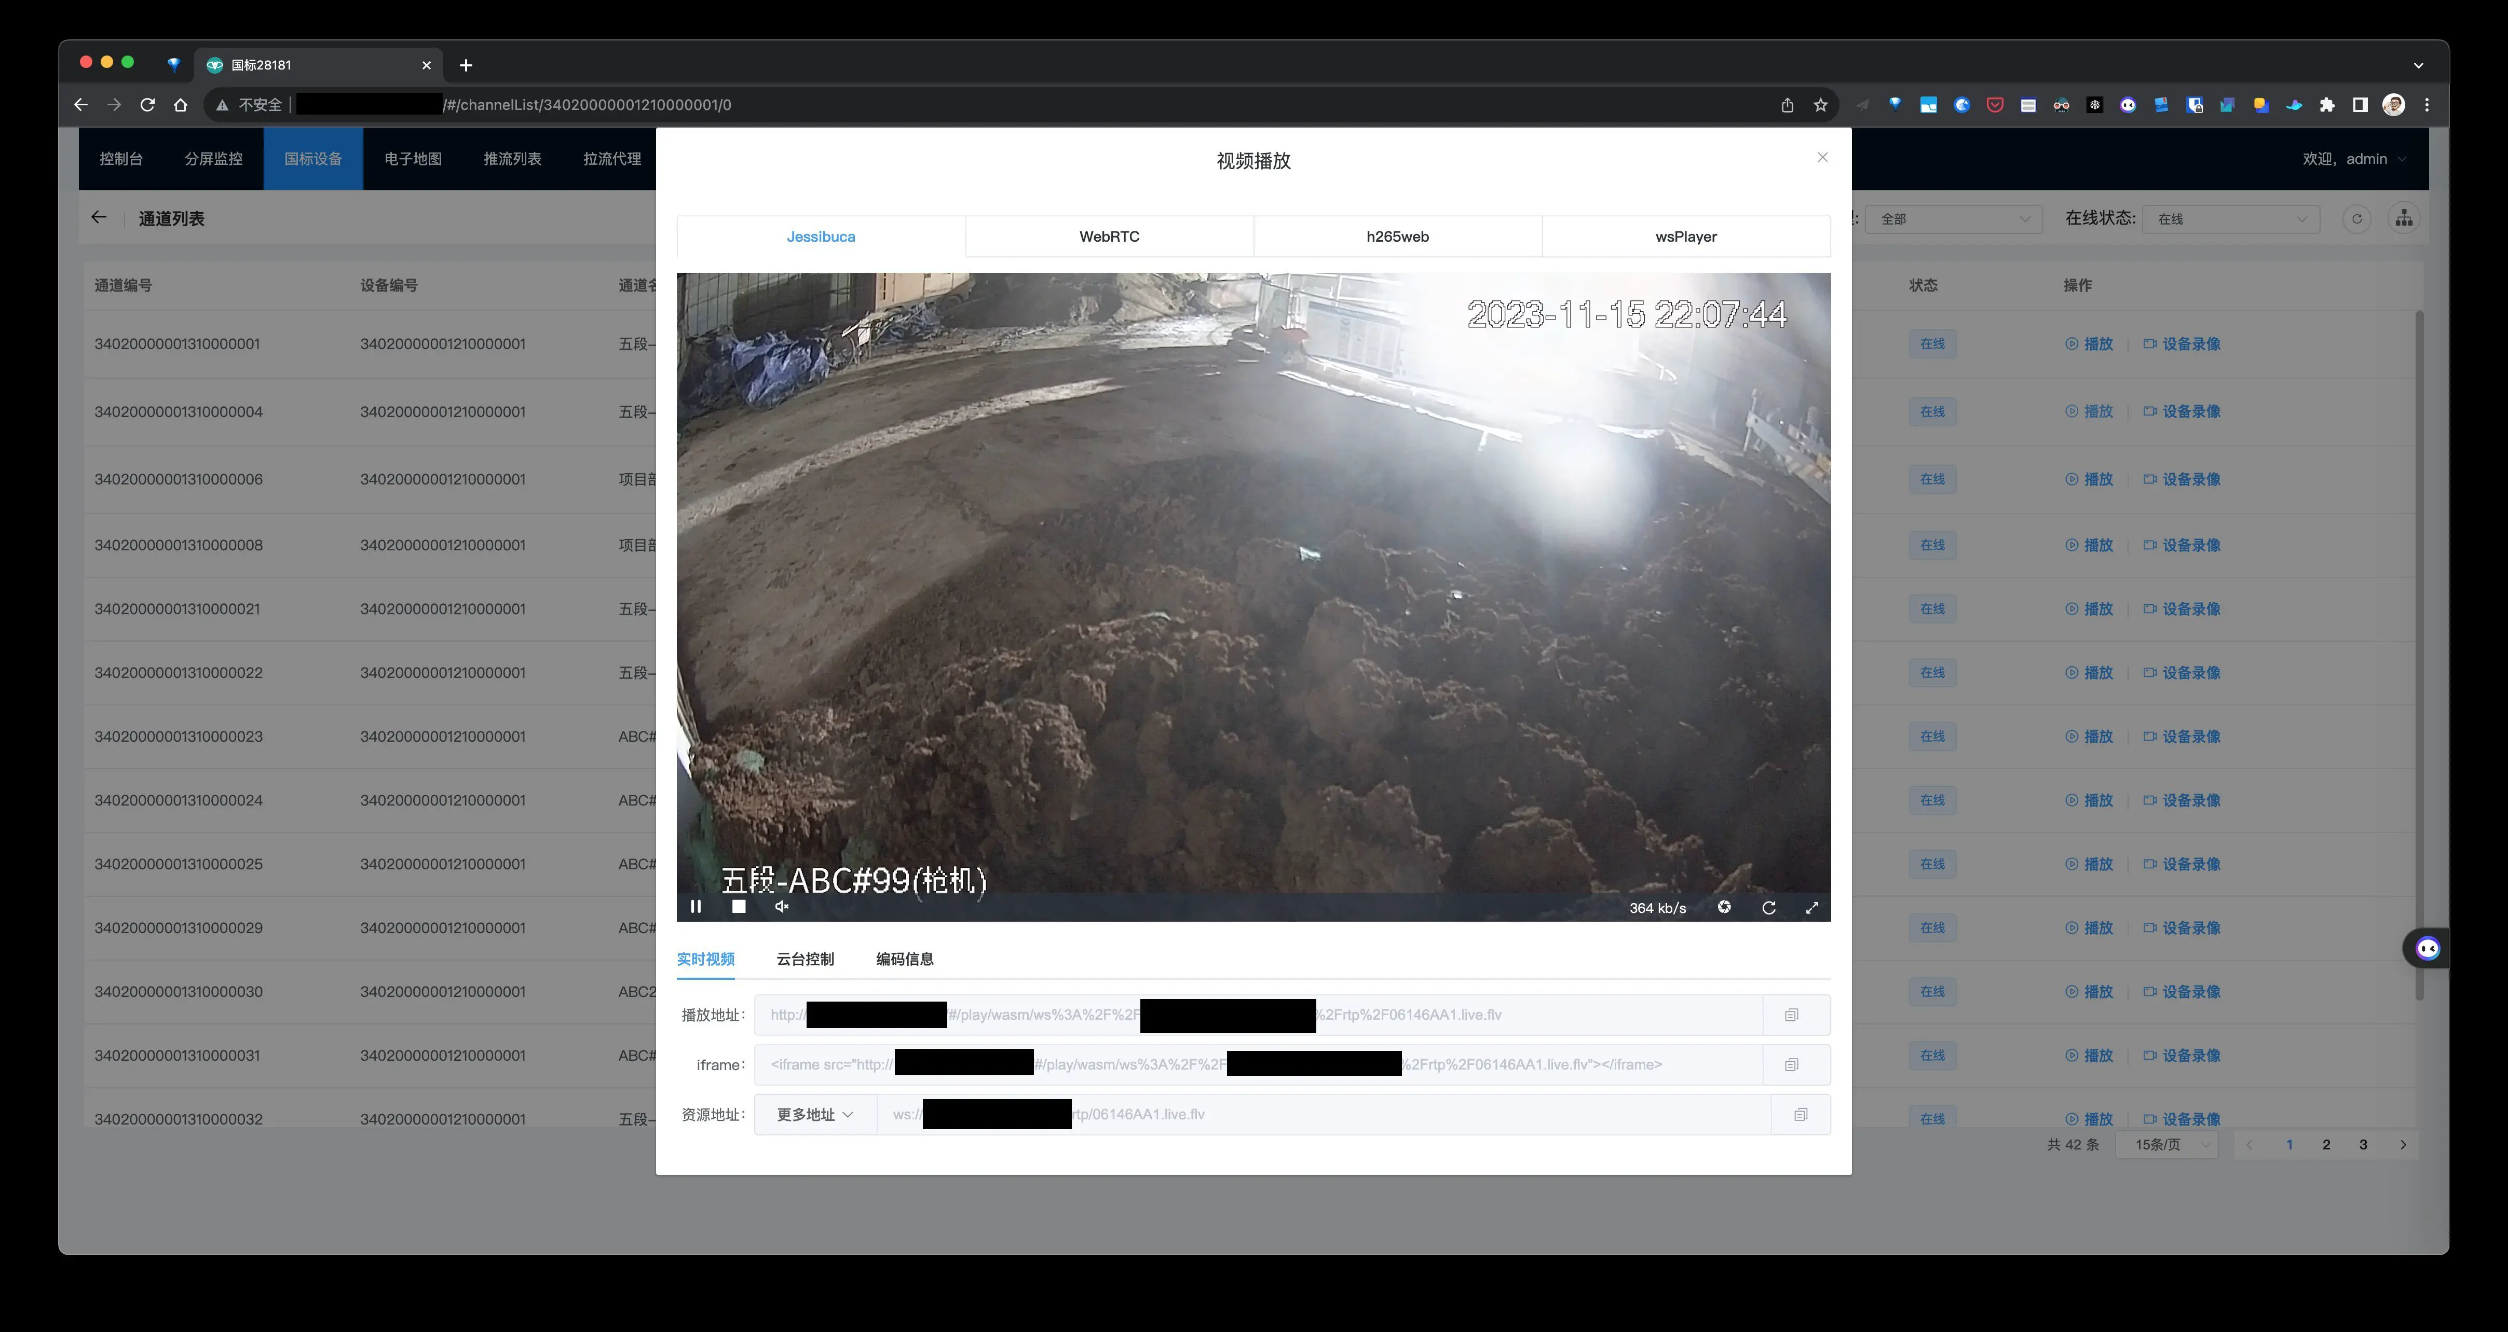Bookmark this page with star icon
The height and width of the screenshot is (1332, 2508).
pos(1821,105)
